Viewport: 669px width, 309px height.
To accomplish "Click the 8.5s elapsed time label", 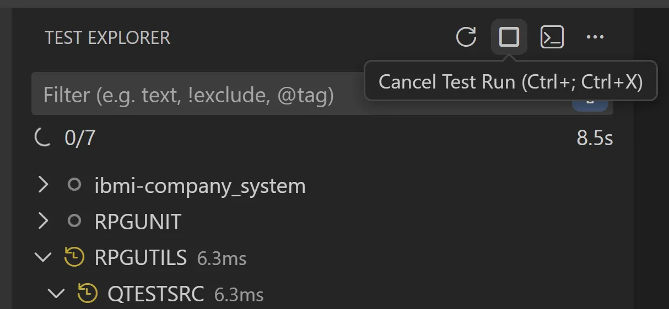I will click(595, 138).
